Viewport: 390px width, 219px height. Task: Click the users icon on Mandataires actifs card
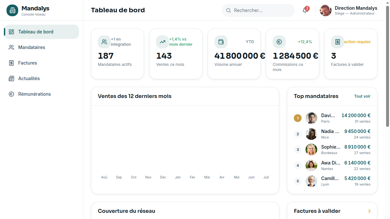(x=104, y=42)
